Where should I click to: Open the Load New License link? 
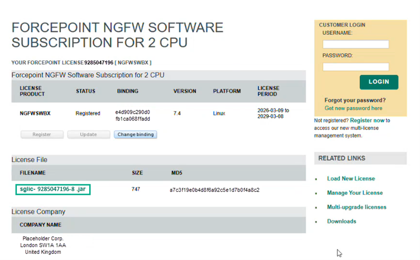click(351, 178)
